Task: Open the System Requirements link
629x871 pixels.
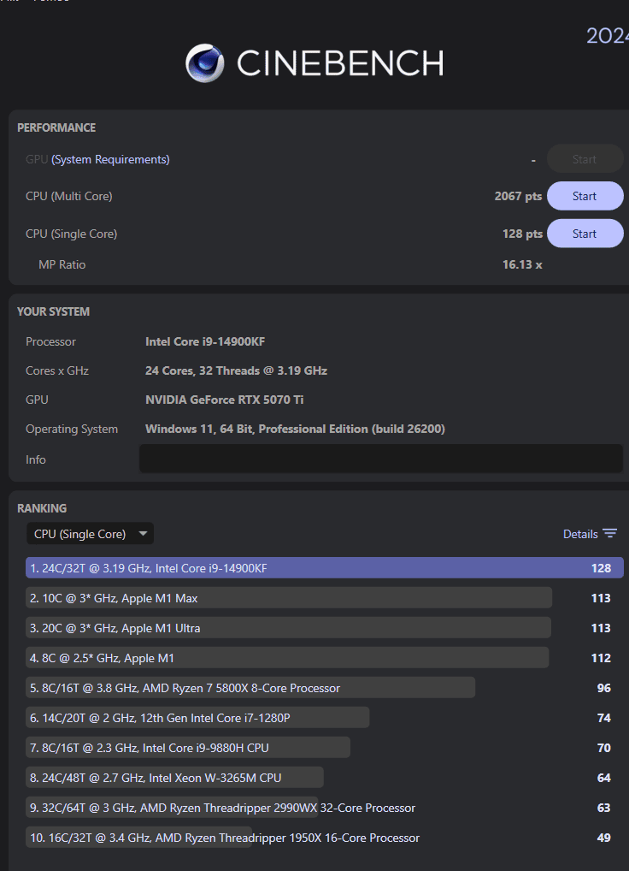Action: point(110,159)
